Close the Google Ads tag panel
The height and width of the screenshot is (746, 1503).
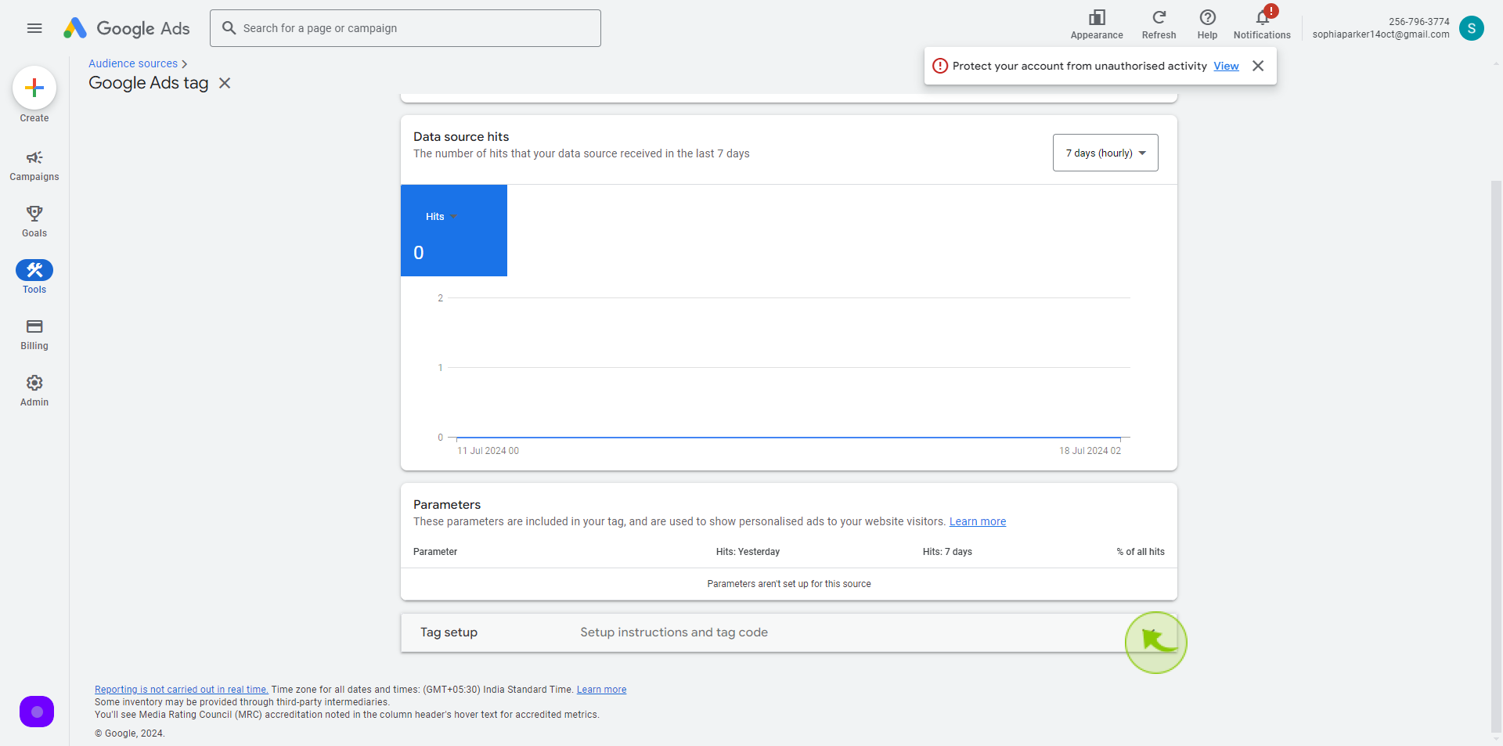click(225, 83)
